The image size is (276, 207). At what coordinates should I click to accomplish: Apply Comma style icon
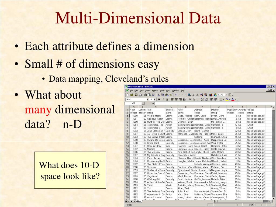tap(198, 100)
